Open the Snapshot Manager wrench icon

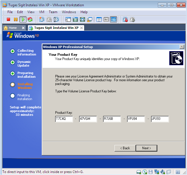point(56,19)
